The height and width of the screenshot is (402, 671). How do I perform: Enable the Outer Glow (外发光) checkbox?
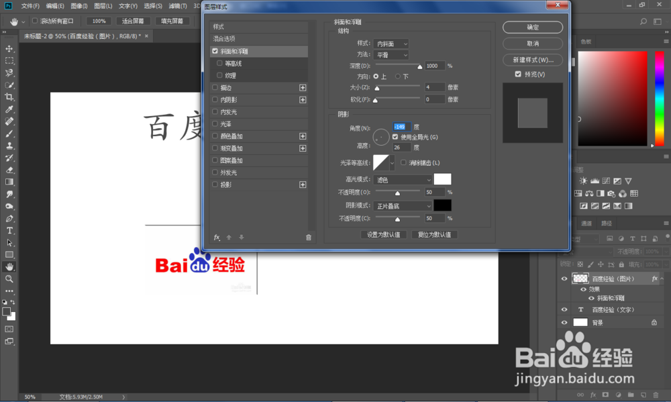pos(215,172)
